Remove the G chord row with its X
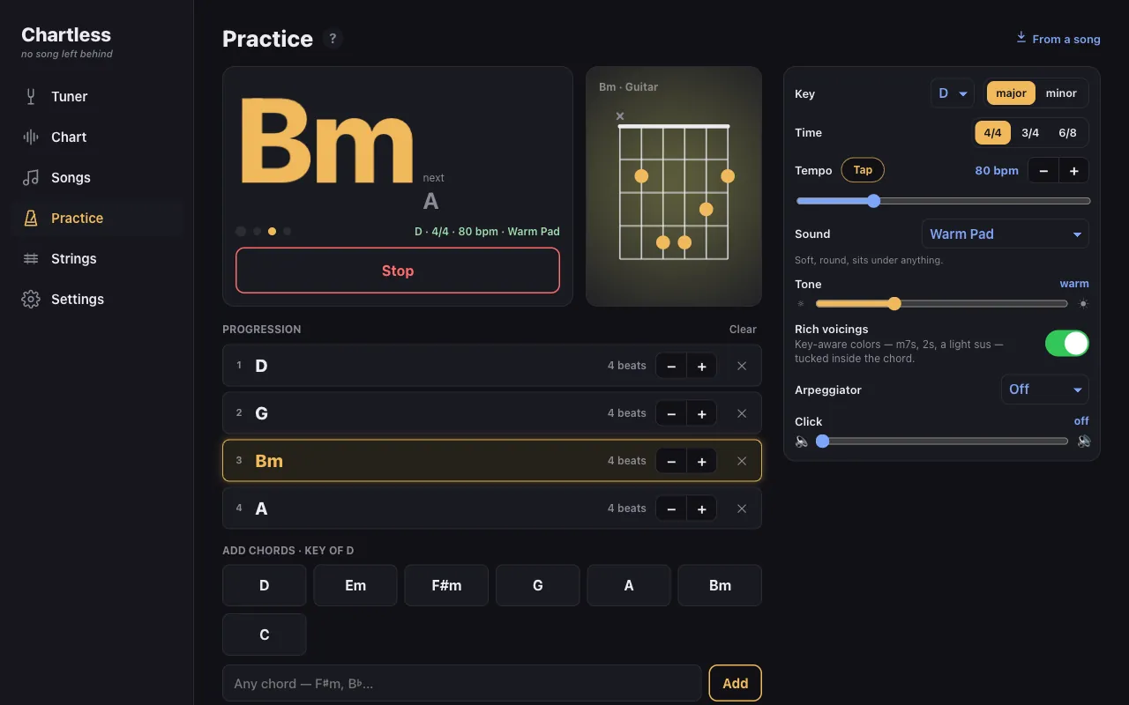 [x=742, y=413]
